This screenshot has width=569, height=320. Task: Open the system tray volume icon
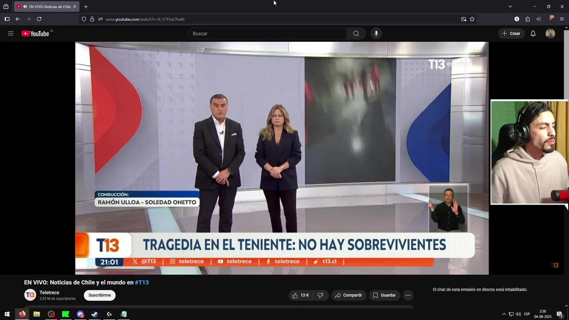pyautogui.click(x=518, y=314)
